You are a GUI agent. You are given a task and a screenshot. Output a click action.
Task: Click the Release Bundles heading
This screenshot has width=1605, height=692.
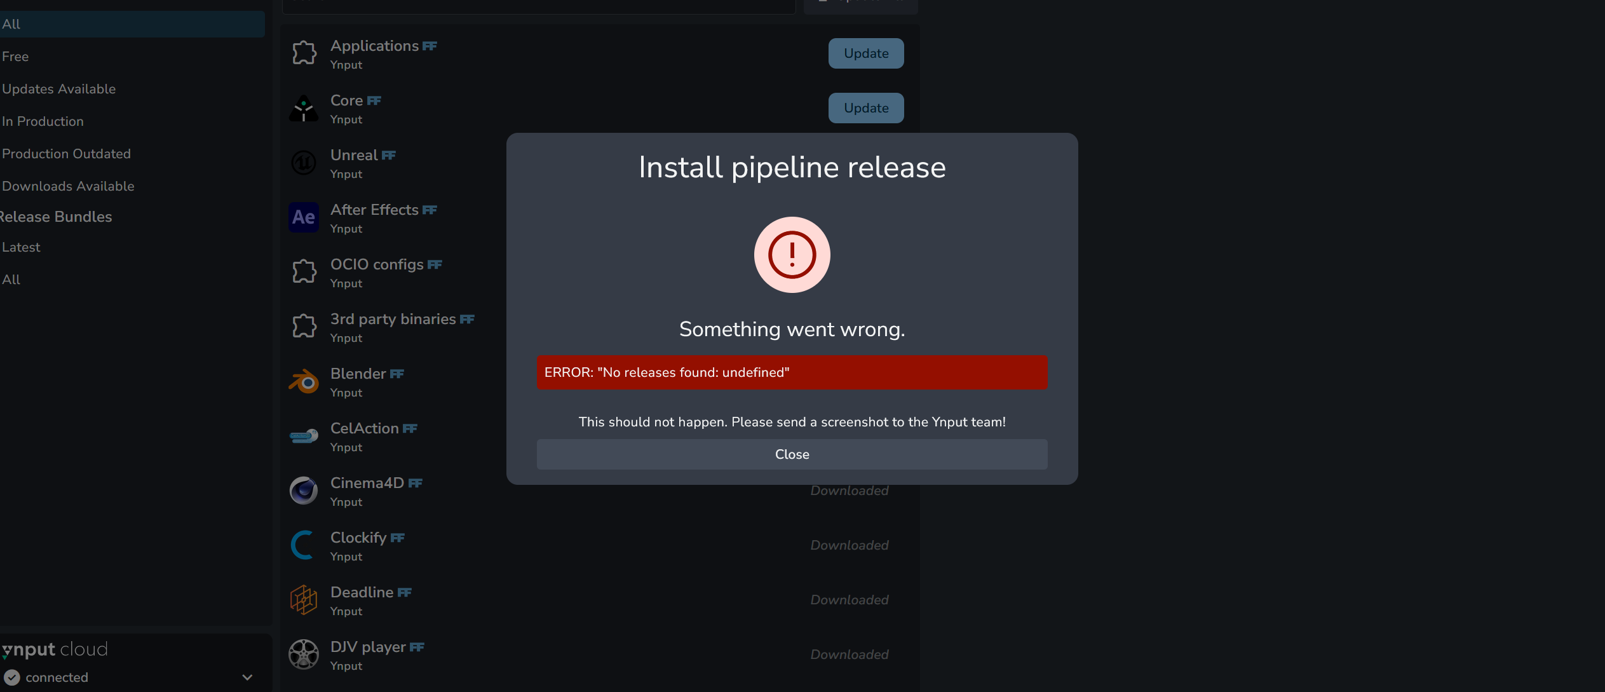[x=56, y=217]
